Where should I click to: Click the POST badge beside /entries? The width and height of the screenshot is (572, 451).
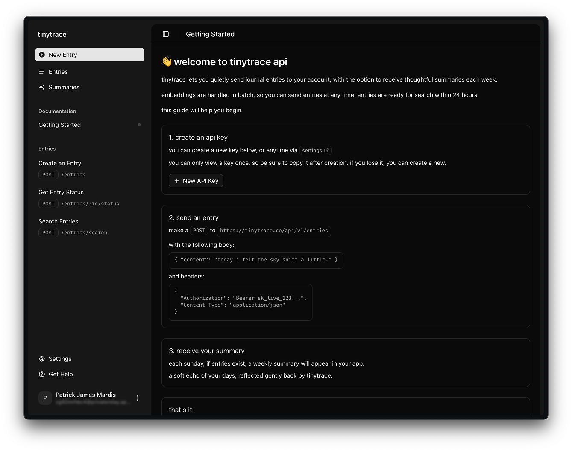point(48,175)
